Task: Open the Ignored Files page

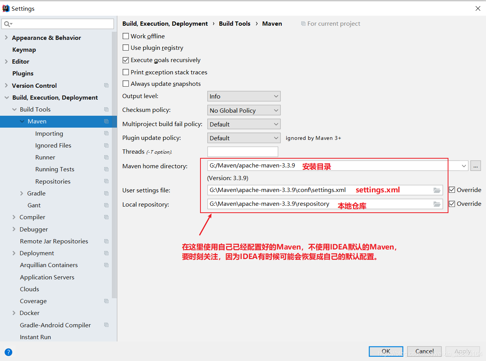Action: (53, 145)
